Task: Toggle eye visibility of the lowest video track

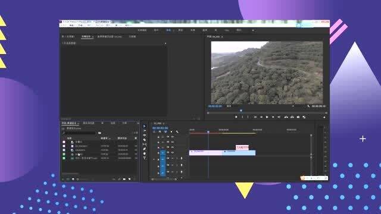Action: (x=173, y=153)
